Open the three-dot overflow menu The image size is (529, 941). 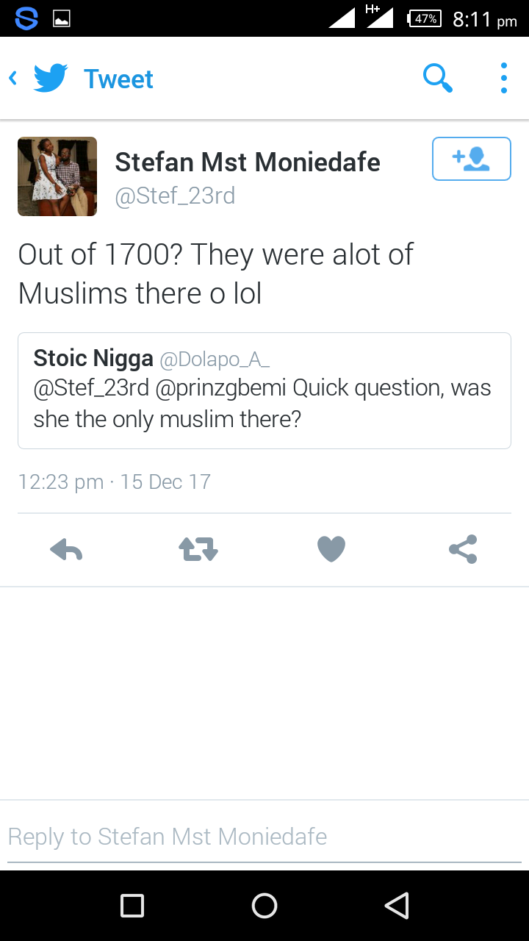tap(503, 78)
